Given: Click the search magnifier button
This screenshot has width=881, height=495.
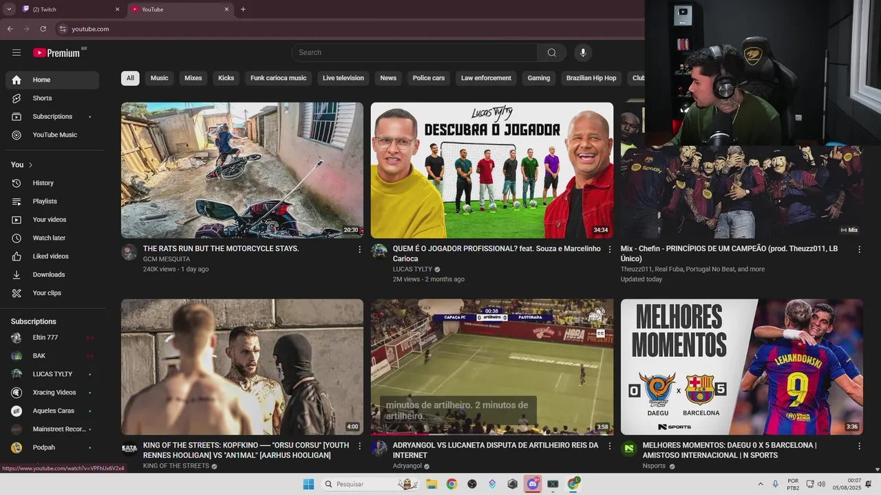Looking at the screenshot, I should point(552,53).
